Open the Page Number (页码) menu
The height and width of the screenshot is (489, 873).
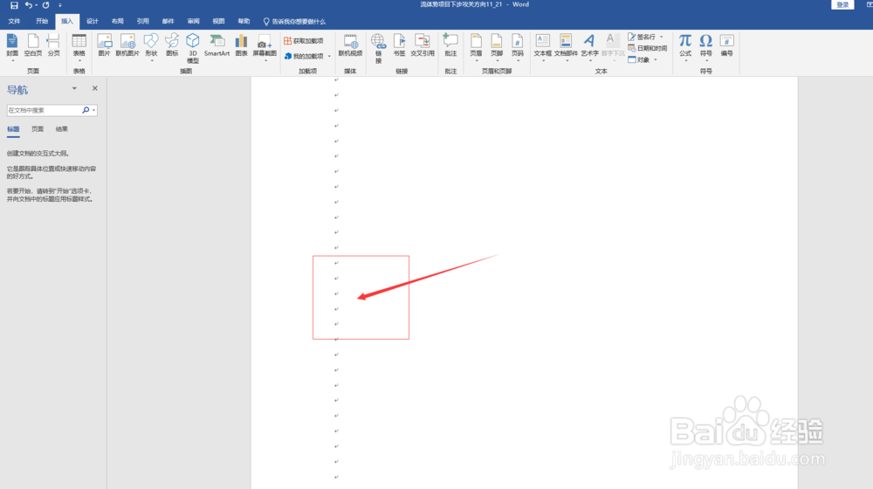517,47
